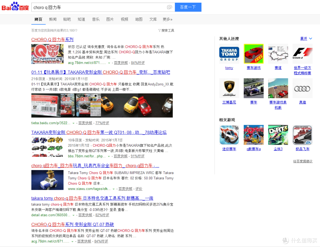Open the red car 赛车游戏 thumbnail
Image resolution: width=320 pixels, height=247 pixels.
(x=253, y=54)
